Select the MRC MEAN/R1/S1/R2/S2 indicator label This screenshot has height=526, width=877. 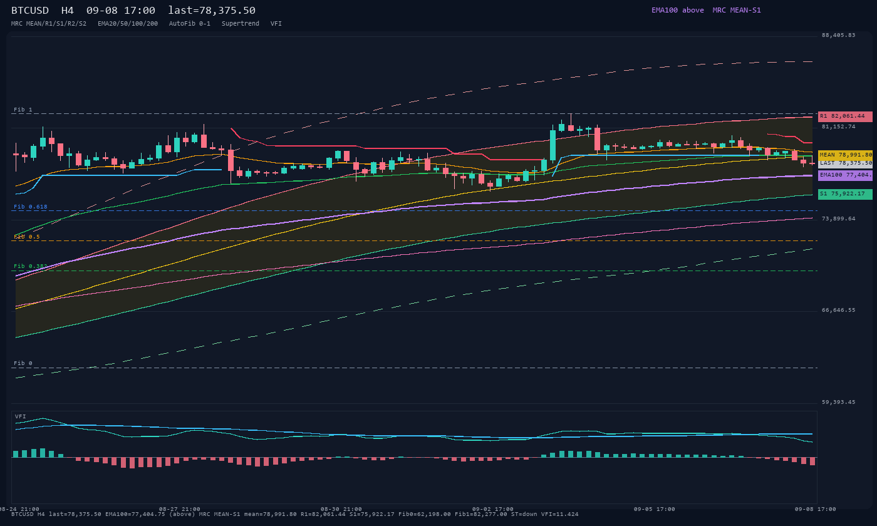coord(49,24)
